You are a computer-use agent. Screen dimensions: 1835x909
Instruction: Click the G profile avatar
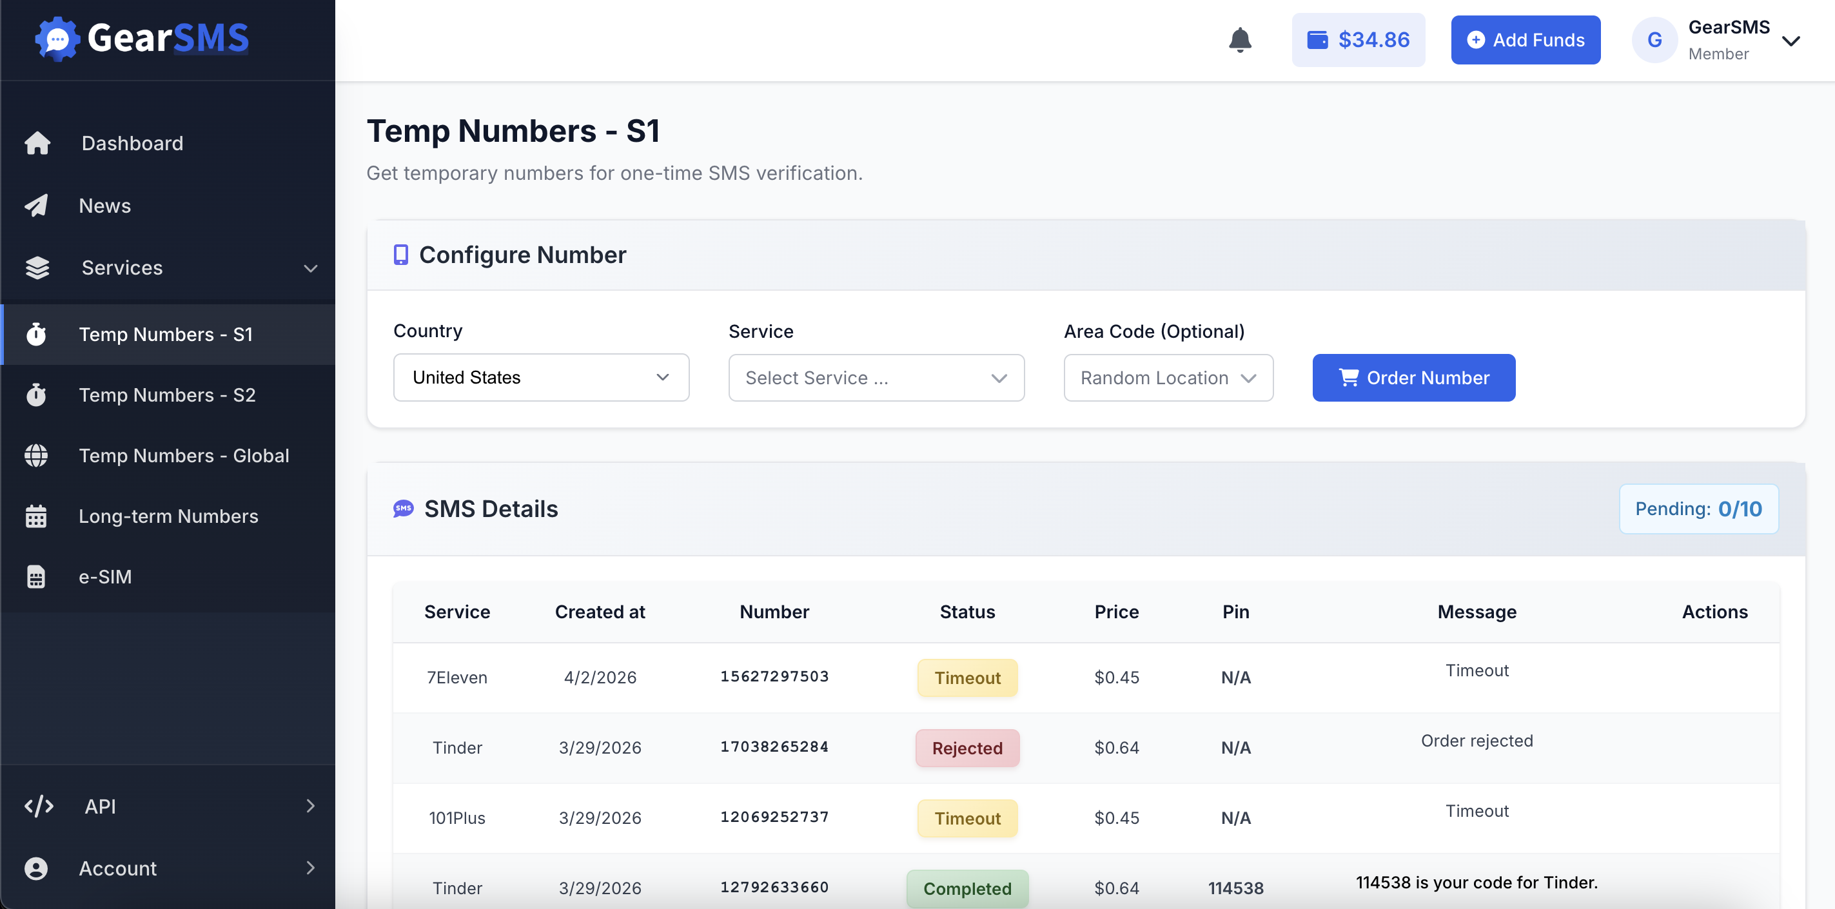pos(1654,40)
